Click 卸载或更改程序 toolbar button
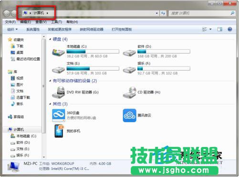The image size is (239, 178). coord(60,29)
